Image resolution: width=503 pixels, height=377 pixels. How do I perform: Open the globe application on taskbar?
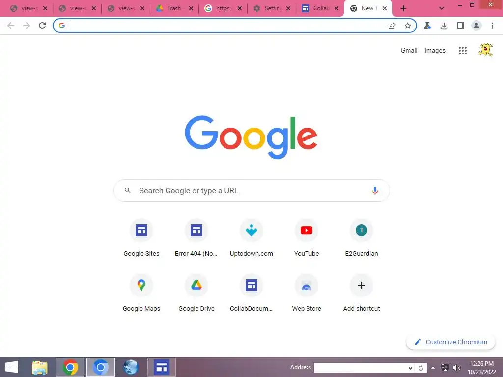tap(131, 367)
